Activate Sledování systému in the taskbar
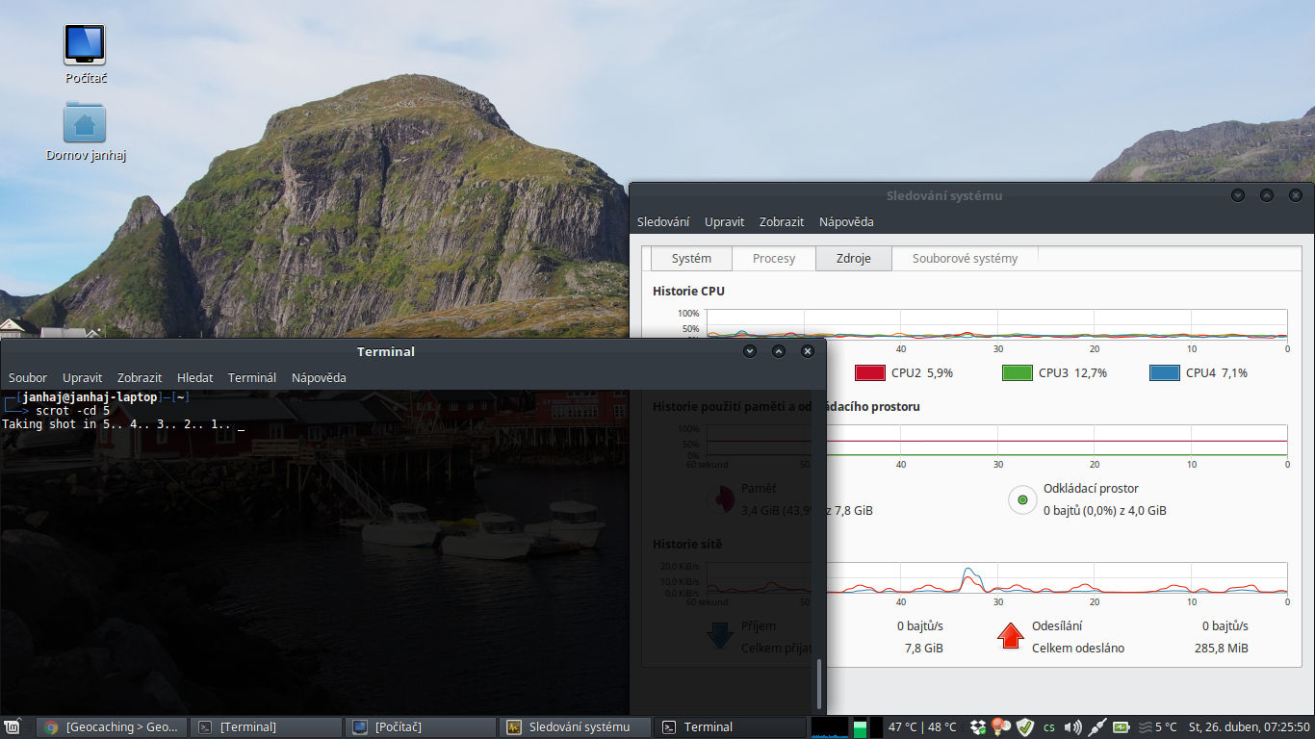The width and height of the screenshot is (1315, 739). coord(576,726)
